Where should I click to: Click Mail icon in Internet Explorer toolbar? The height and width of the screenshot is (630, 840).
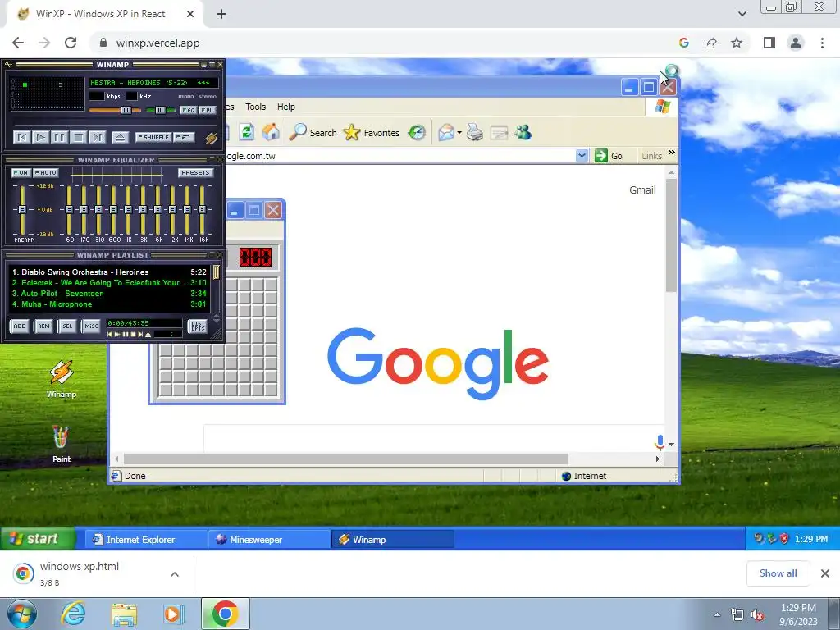tap(445, 132)
